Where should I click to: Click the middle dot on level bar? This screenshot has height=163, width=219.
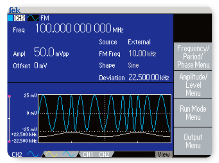[9, 119]
